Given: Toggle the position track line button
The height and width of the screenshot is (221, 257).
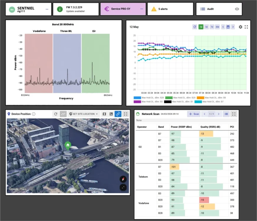Looking at the screenshot, I should 63,114.
